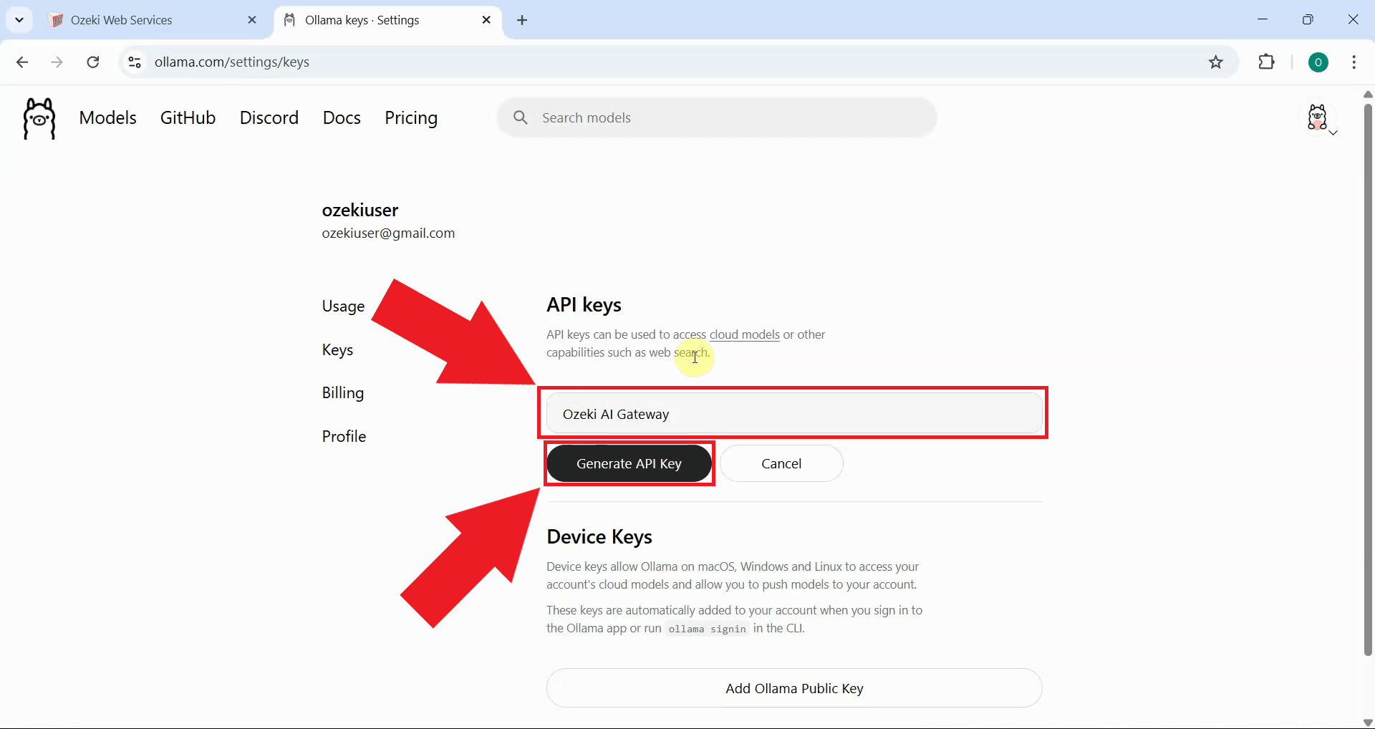Screen dimensions: 1375x729
Task: Click the scrollbar up arrow
Action: [1367, 95]
